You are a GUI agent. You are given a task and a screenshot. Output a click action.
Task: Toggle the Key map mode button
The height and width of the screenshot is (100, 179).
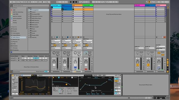pos(152,2)
